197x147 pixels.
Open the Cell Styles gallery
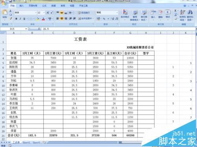tap(144, 12)
